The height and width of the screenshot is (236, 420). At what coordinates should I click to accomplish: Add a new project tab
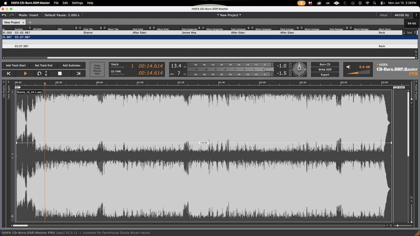(x=30, y=22)
